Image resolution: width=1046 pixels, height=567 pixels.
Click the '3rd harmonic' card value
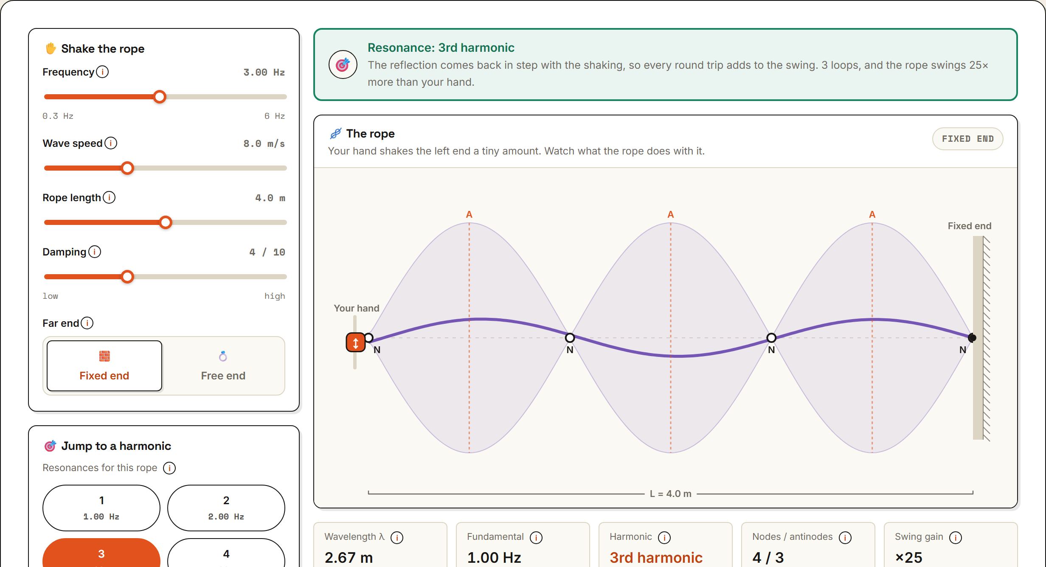coord(656,557)
